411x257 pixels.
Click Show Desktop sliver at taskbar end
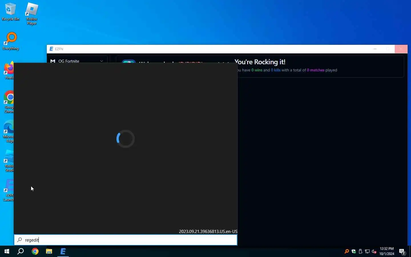pyautogui.click(x=410, y=252)
